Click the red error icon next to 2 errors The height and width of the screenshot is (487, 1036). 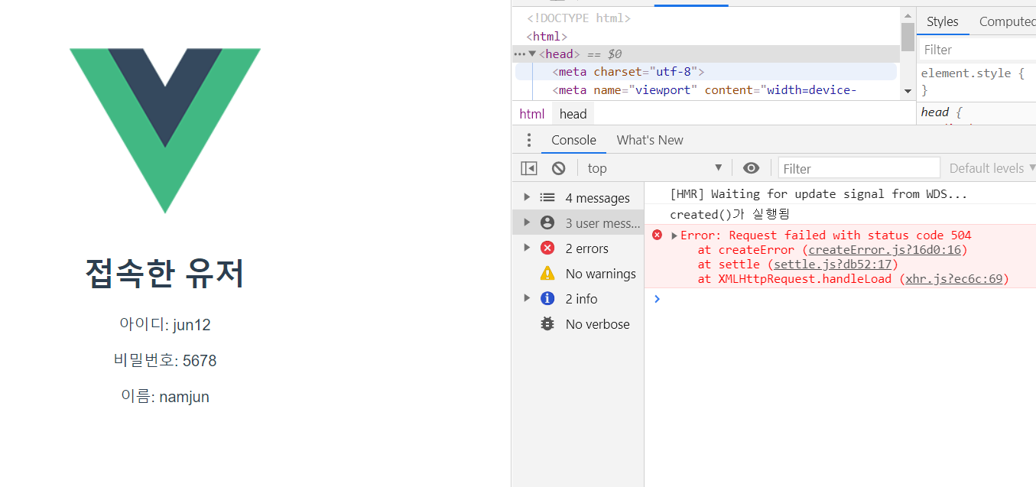click(x=547, y=248)
